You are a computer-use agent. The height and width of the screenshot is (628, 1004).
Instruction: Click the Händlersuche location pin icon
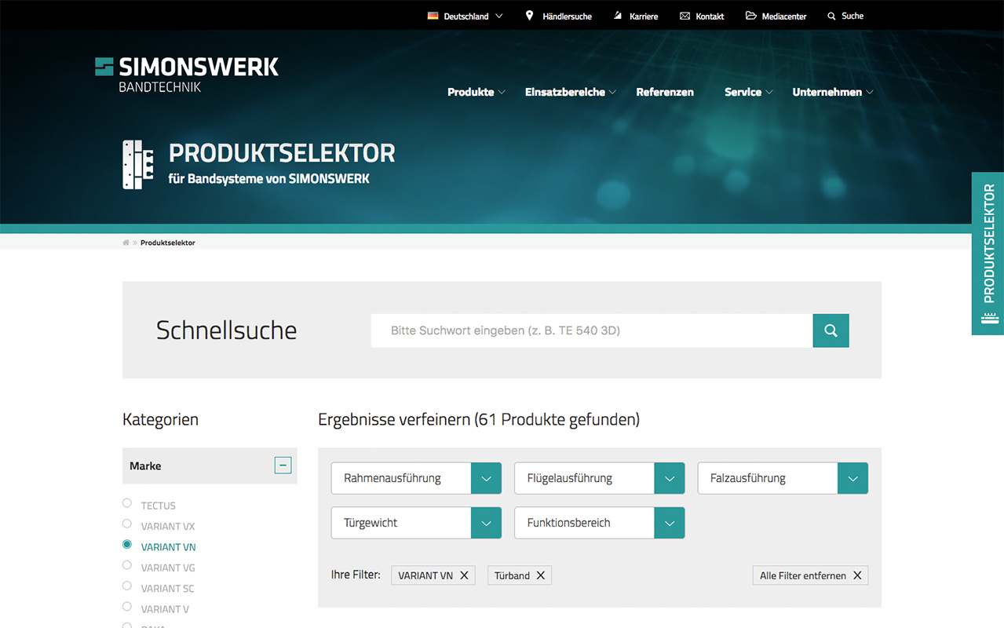click(529, 16)
